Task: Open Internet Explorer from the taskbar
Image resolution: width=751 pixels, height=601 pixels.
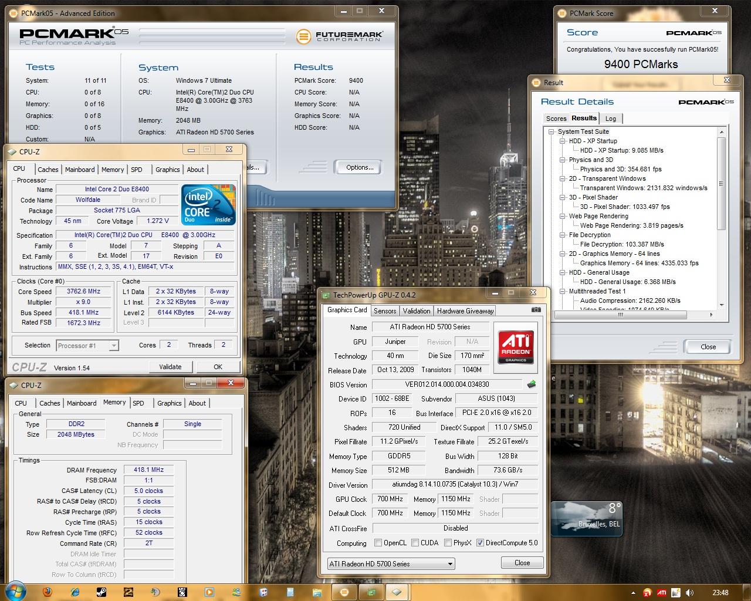Action: 75,592
